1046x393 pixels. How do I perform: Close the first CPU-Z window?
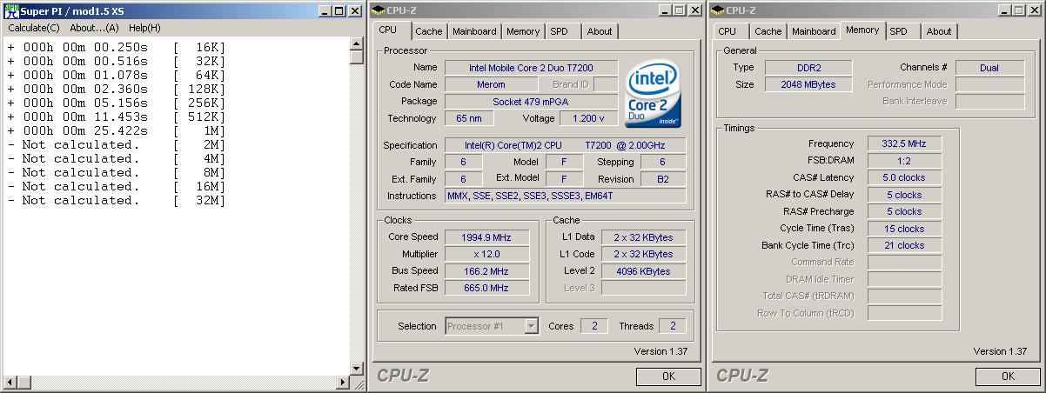[695, 10]
